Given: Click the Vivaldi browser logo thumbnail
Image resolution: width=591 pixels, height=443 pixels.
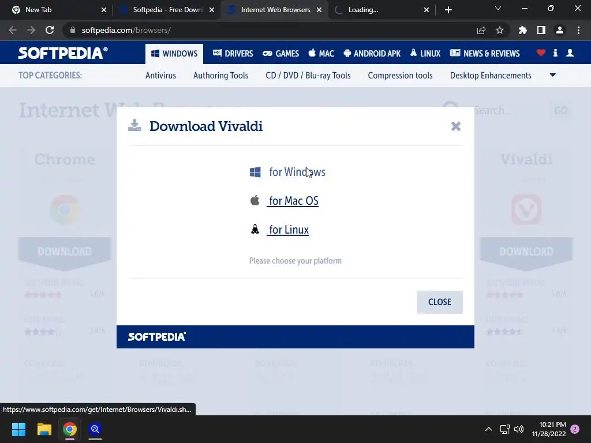Looking at the screenshot, I should [x=526, y=209].
